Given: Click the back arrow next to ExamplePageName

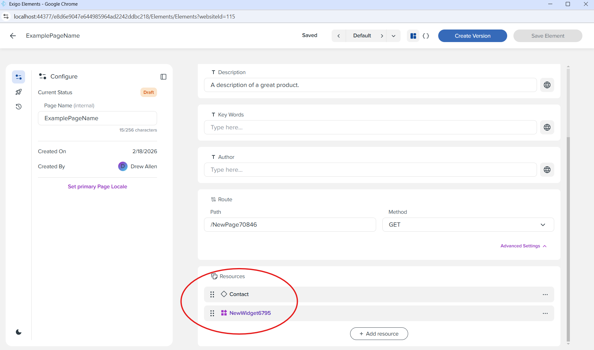Looking at the screenshot, I should point(13,35).
